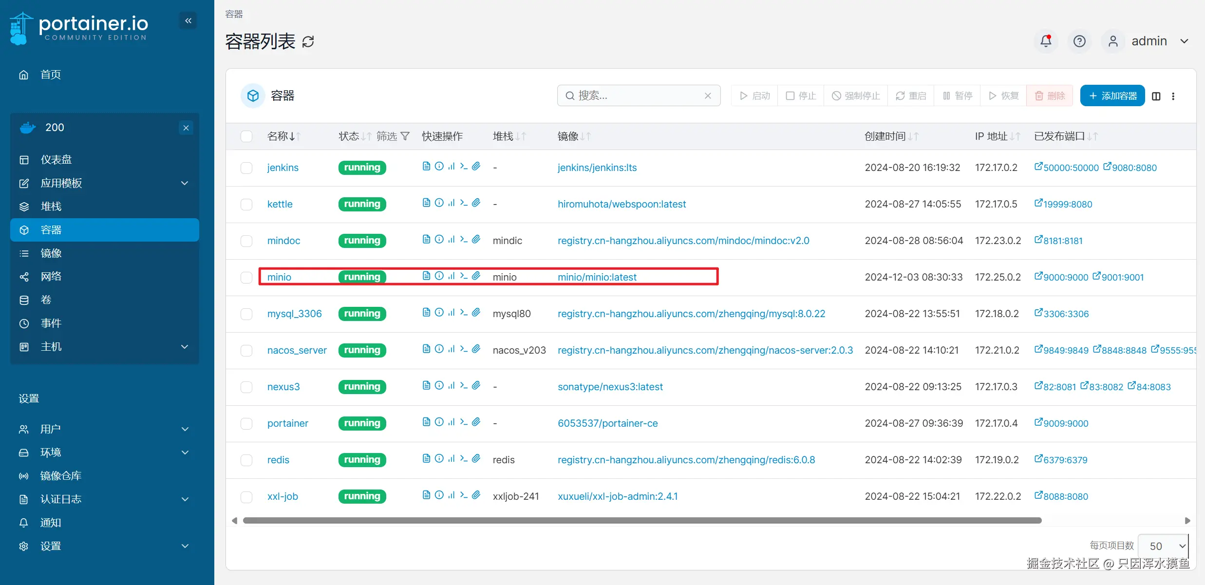
Task: Open the admin user menu
Action: pyautogui.click(x=1149, y=41)
